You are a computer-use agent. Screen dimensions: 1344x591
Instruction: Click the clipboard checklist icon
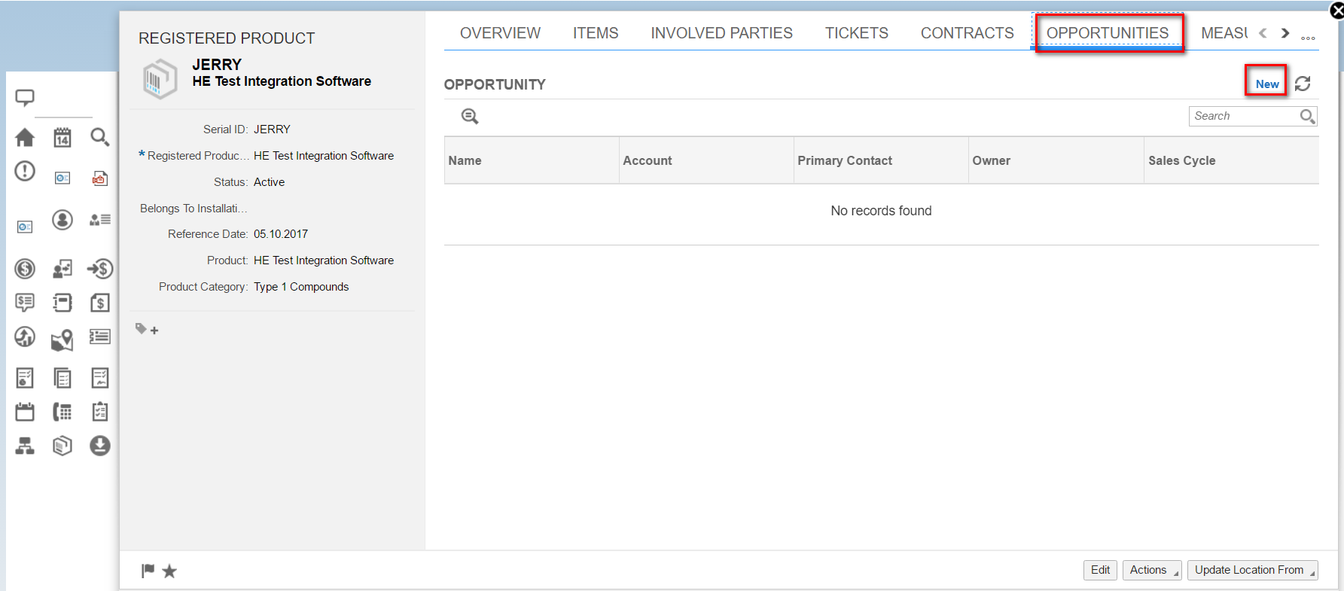pyautogui.click(x=100, y=412)
